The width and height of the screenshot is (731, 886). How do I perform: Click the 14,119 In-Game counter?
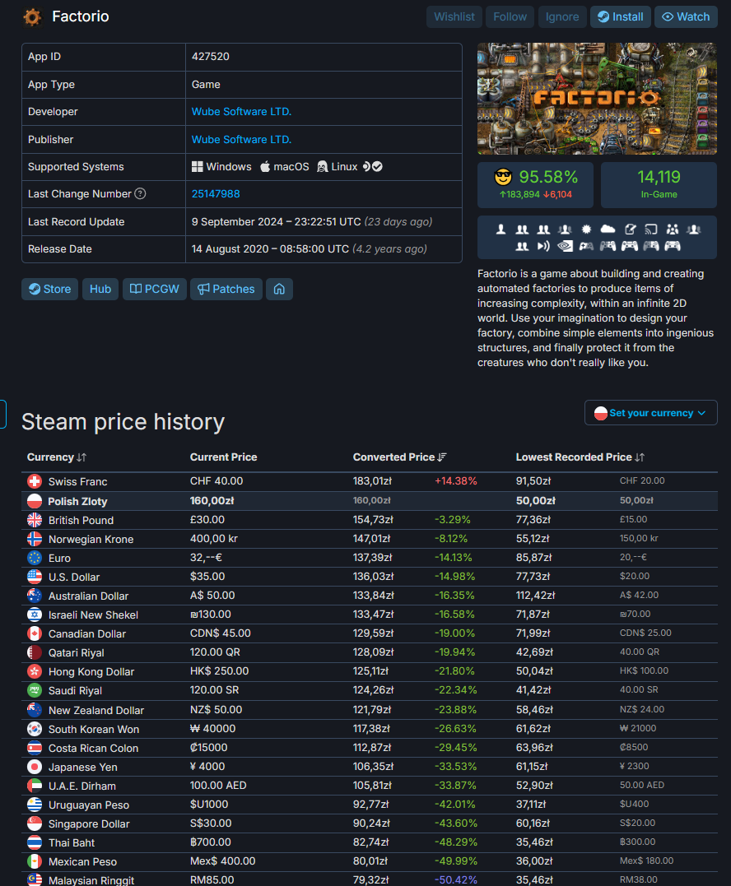click(659, 185)
